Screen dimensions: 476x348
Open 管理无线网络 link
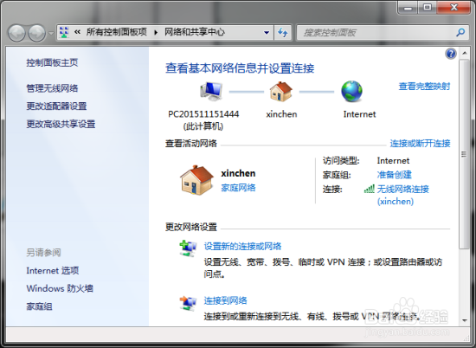click(x=52, y=88)
